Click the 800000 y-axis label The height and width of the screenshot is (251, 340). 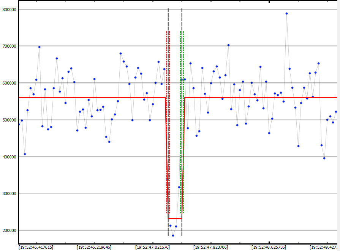pyautogui.click(x=9, y=10)
